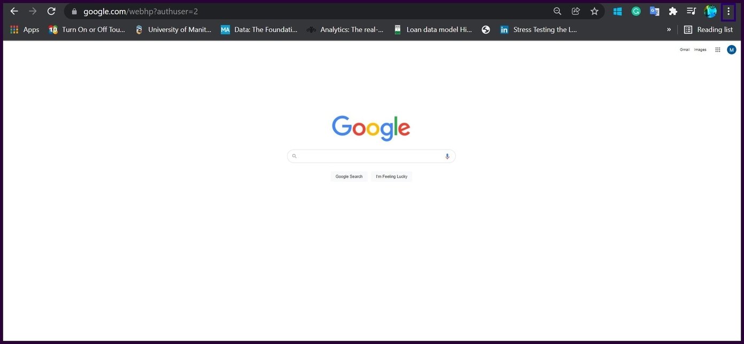Viewport: 744px width, 344px height.
Task: Open media control playlist icon
Action: pos(691,11)
